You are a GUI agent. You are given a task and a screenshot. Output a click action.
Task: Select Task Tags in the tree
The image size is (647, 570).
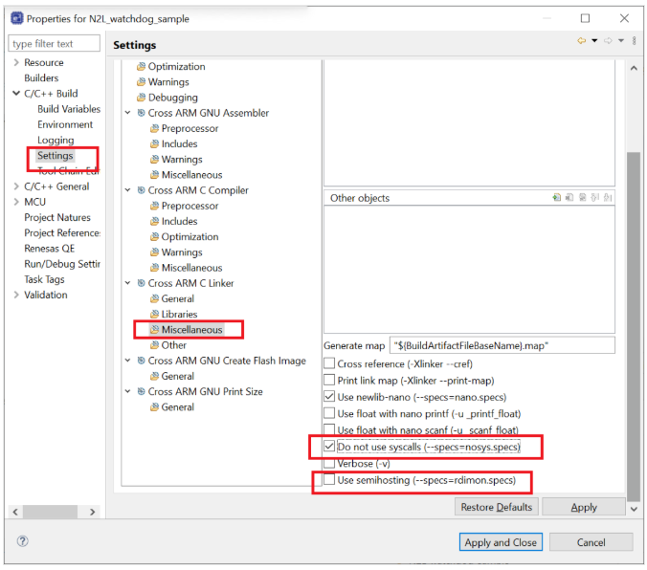(45, 279)
